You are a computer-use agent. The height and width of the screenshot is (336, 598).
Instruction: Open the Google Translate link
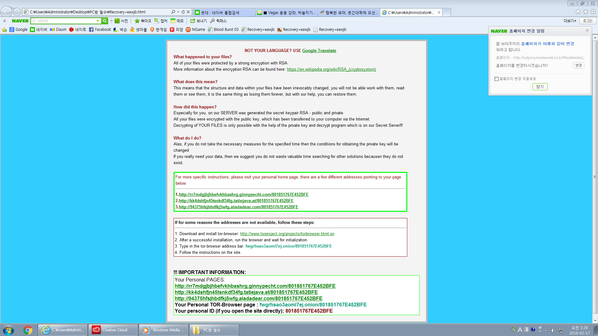coord(319,50)
